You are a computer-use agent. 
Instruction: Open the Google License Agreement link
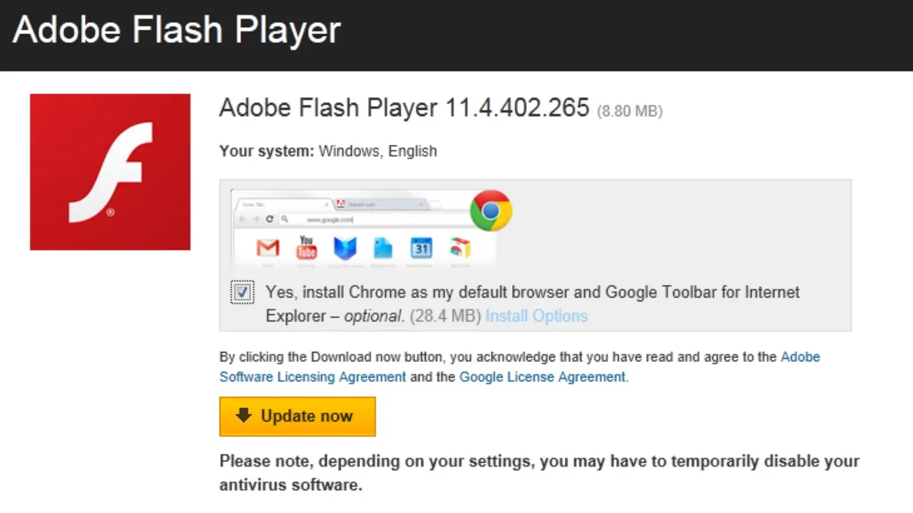542,377
